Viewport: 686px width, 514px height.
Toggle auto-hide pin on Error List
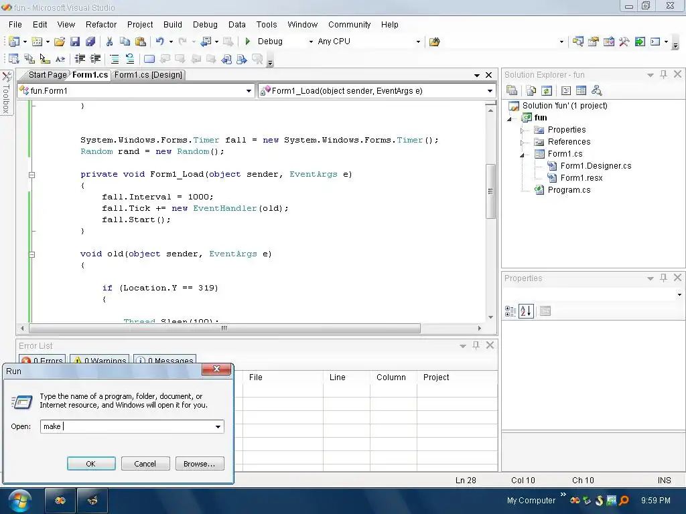click(x=476, y=345)
